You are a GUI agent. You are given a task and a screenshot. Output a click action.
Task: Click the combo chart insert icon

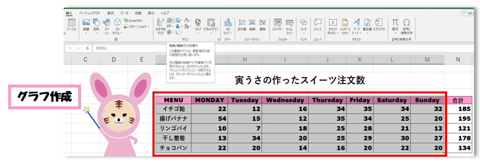[187, 26]
